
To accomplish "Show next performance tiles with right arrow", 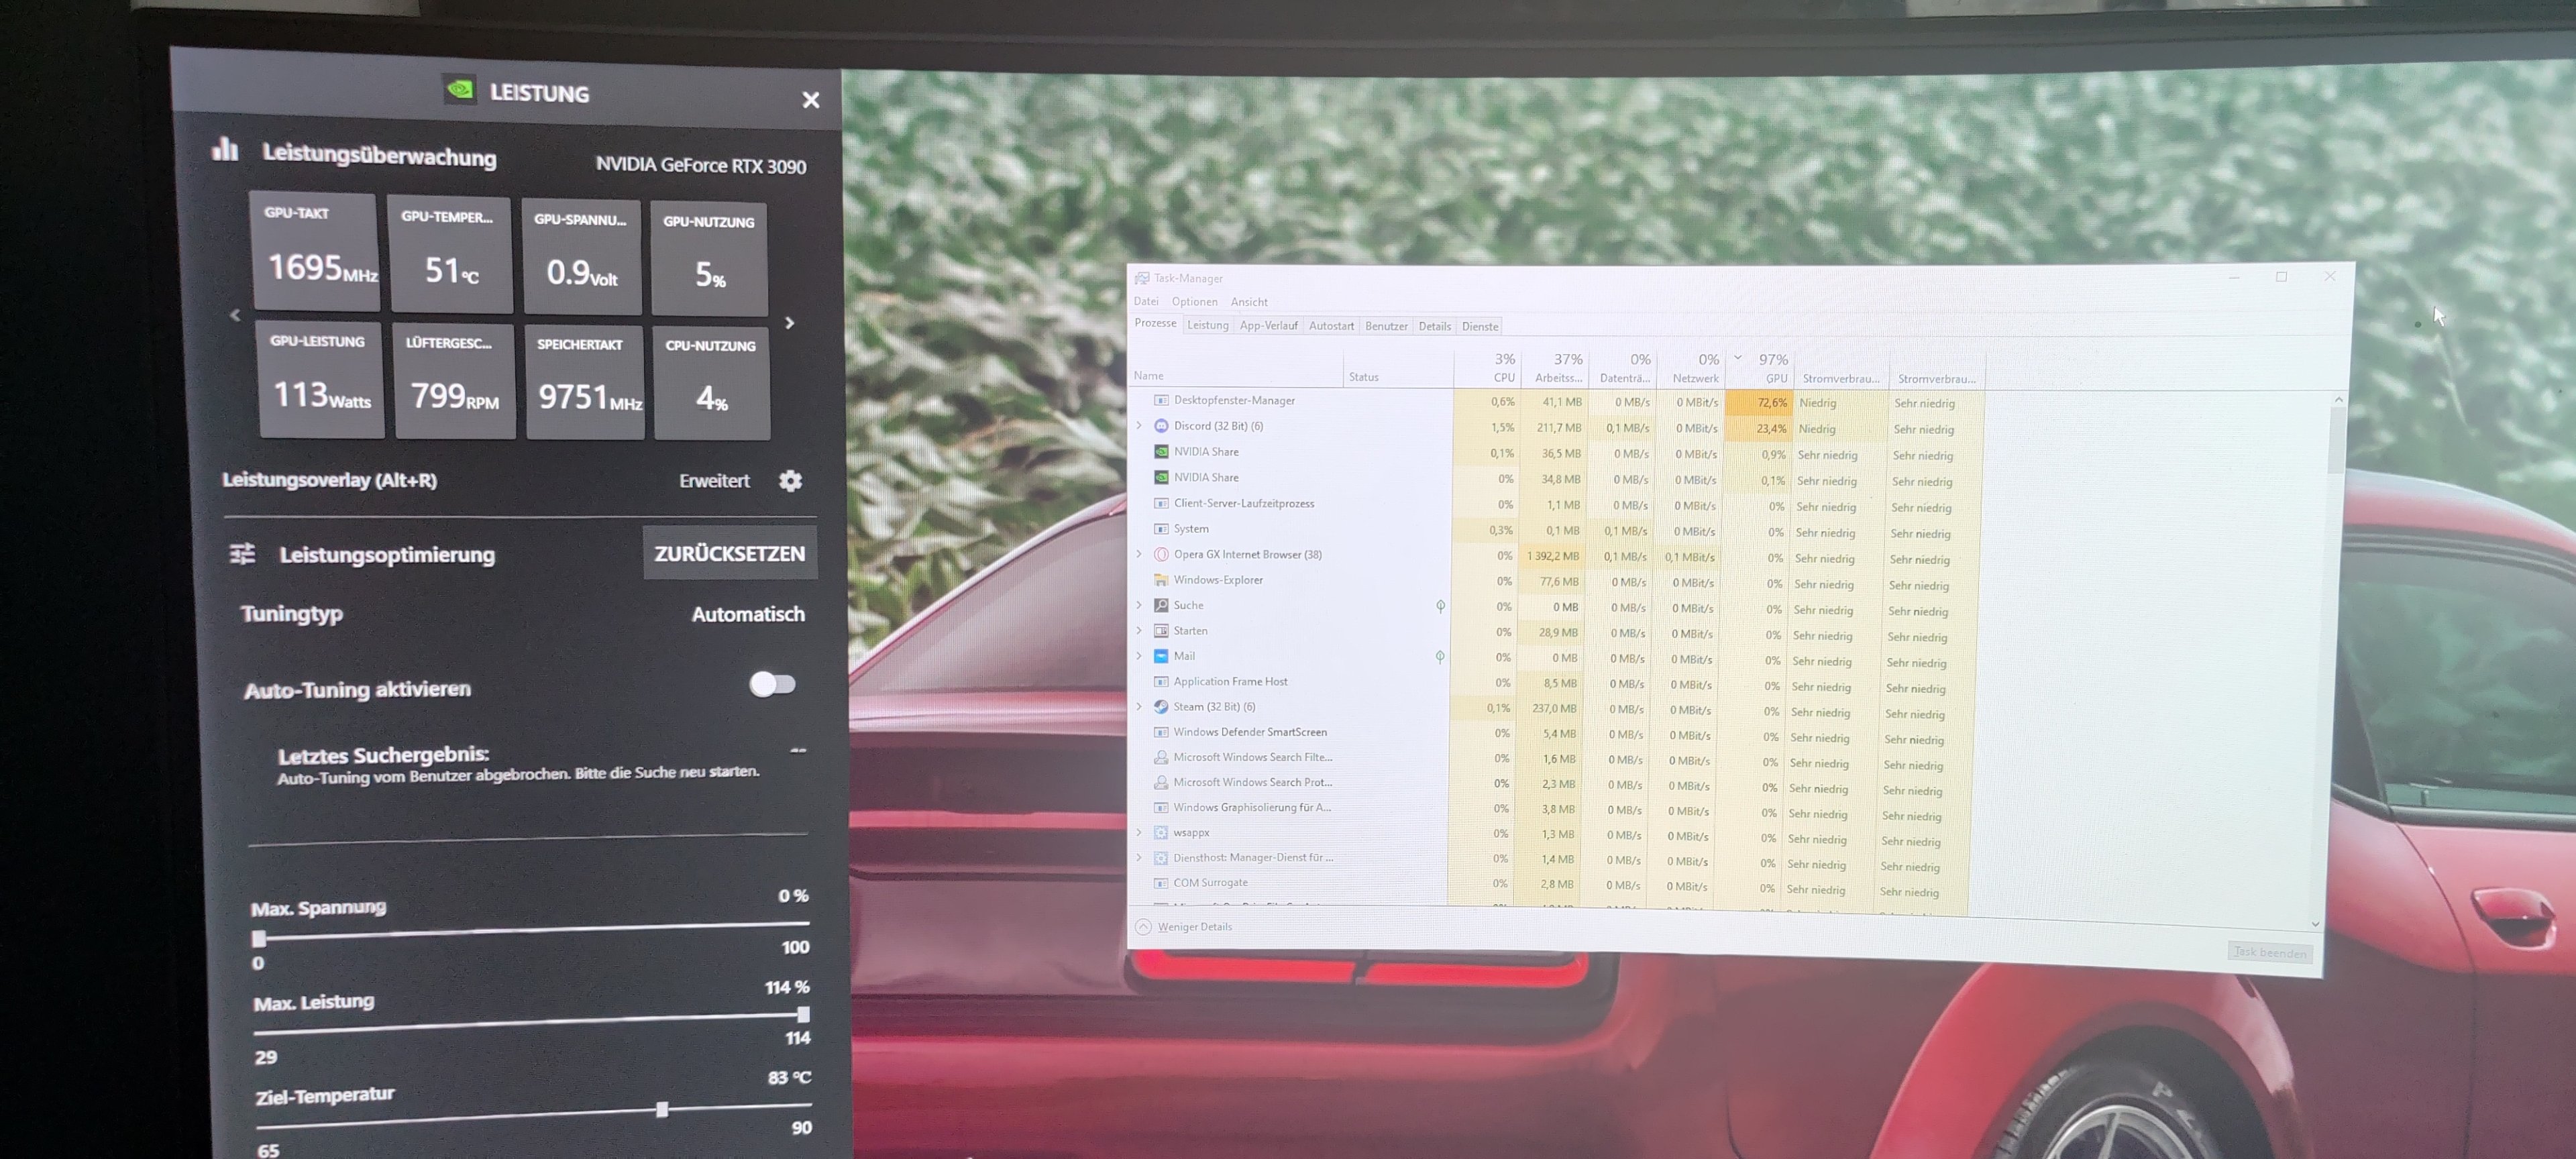I will [790, 323].
